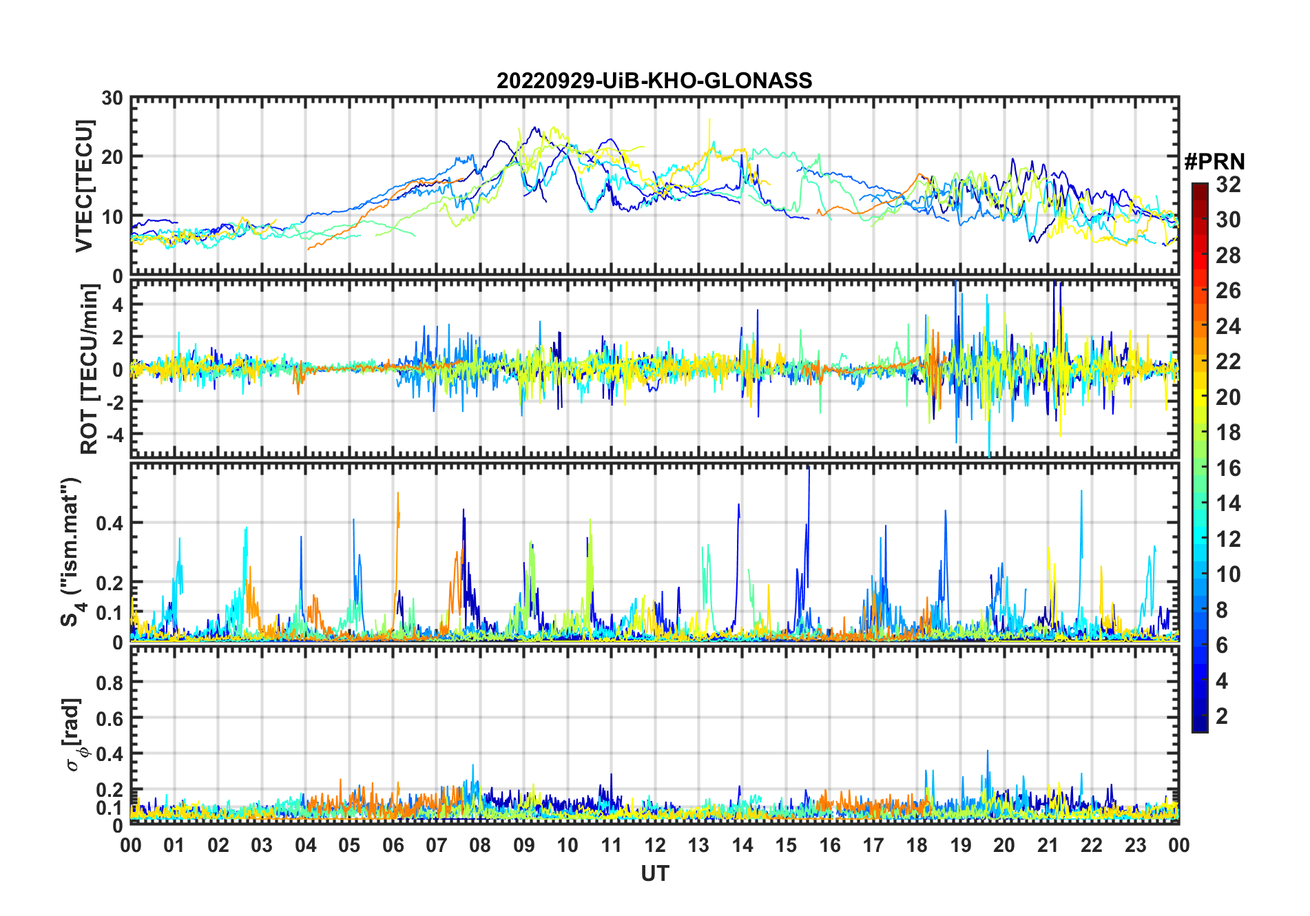Click colorbar tick label 18

pyautogui.click(x=1228, y=433)
